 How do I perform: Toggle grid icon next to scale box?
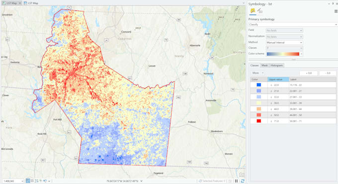coord(32,181)
